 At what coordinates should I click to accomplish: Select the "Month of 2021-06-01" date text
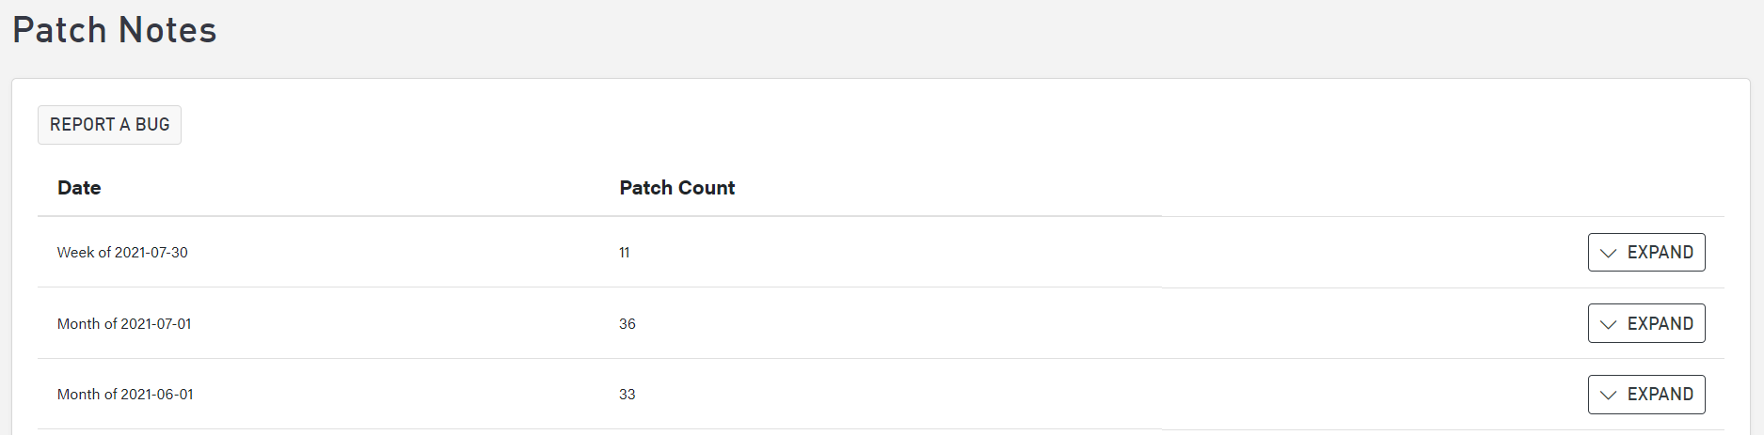click(x=125, y=395)
